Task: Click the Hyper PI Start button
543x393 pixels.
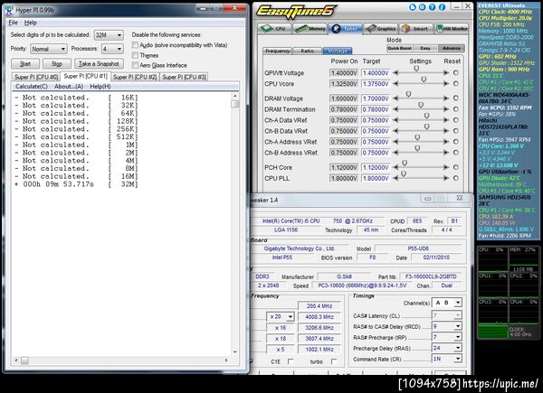Action: [25, 64]
